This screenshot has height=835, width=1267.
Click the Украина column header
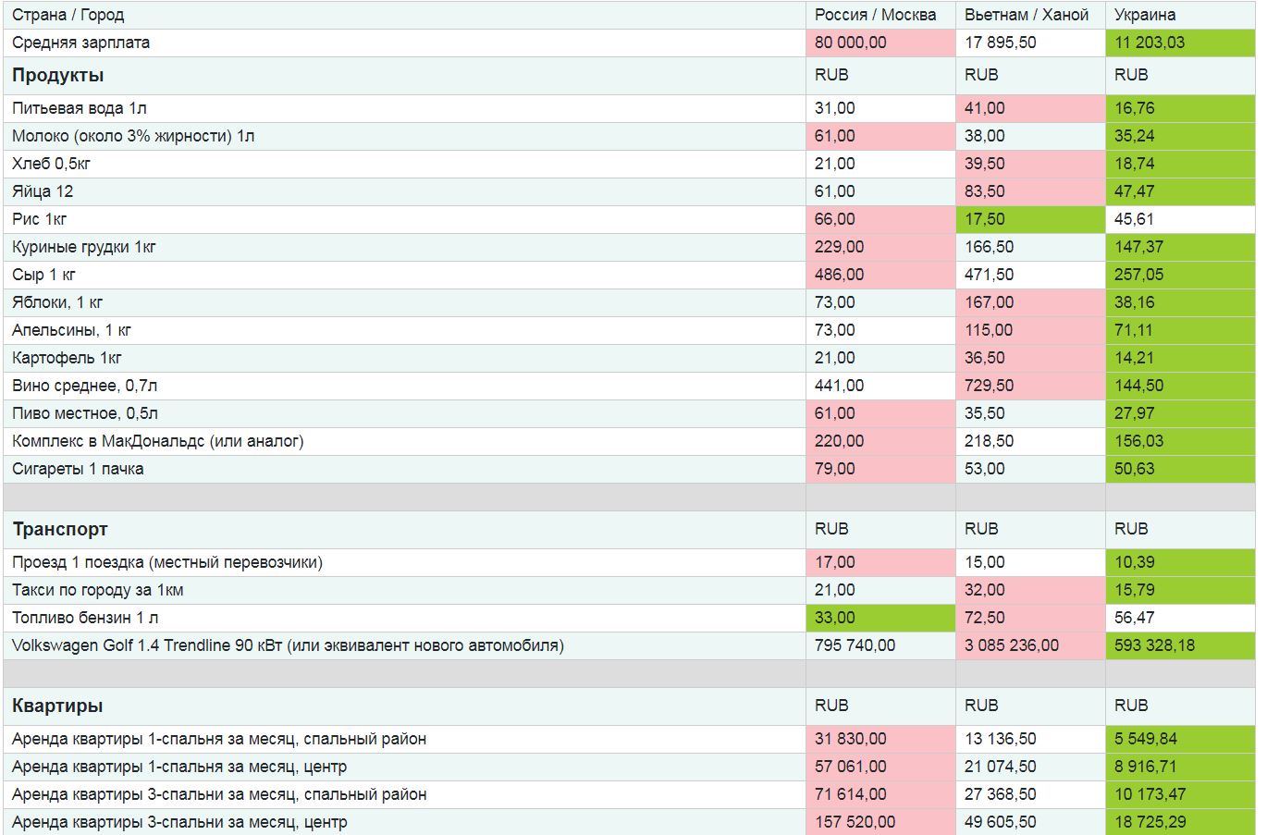point(1145,15)
